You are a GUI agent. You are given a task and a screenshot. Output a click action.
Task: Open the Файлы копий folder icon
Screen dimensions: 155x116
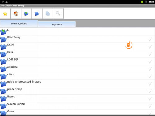click(x=3, y=106)
